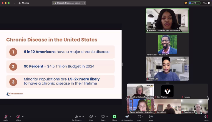
Task: Expand audio options chevron beside Audio
Action: pos(10,116)
